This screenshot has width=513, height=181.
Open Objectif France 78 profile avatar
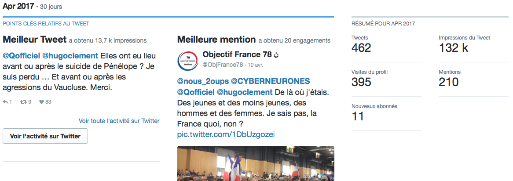pyautogui.click(x=187, y=61)
